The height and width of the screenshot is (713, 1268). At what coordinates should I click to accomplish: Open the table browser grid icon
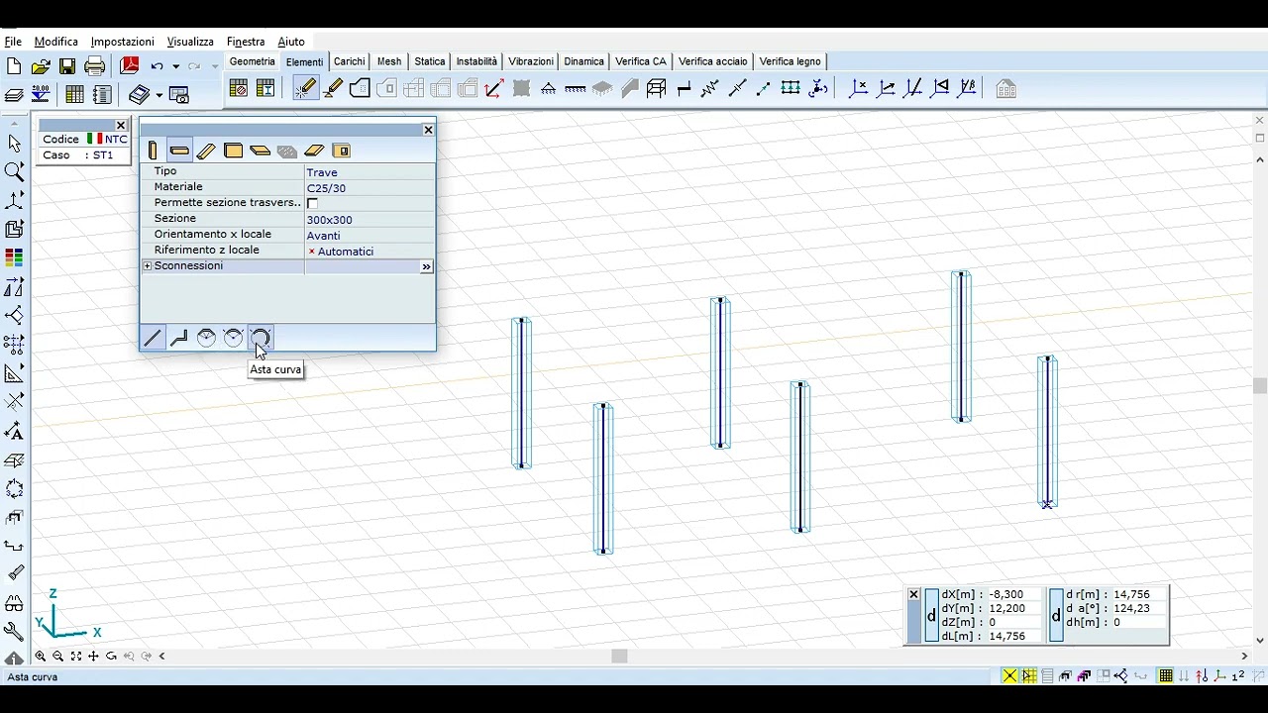[x=74, y=94]
